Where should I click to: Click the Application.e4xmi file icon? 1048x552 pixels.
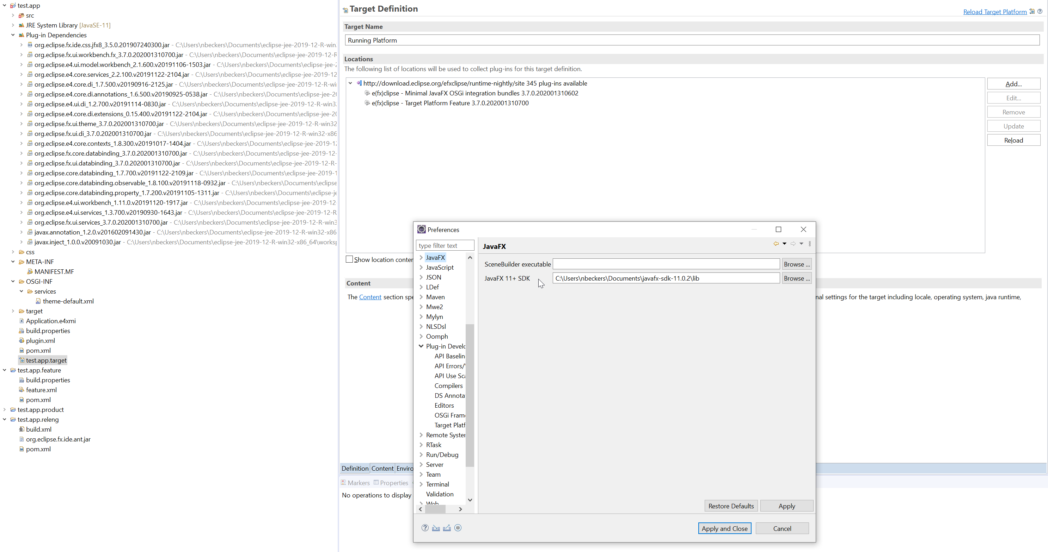(22, 321)
